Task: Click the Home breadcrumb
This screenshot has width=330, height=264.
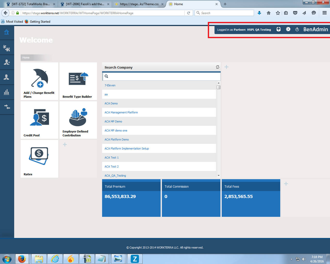Action: pos(26,57)
